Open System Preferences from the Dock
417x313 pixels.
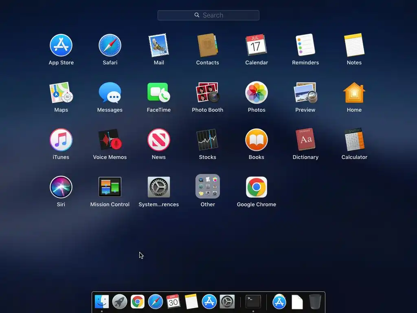(227, 302)
